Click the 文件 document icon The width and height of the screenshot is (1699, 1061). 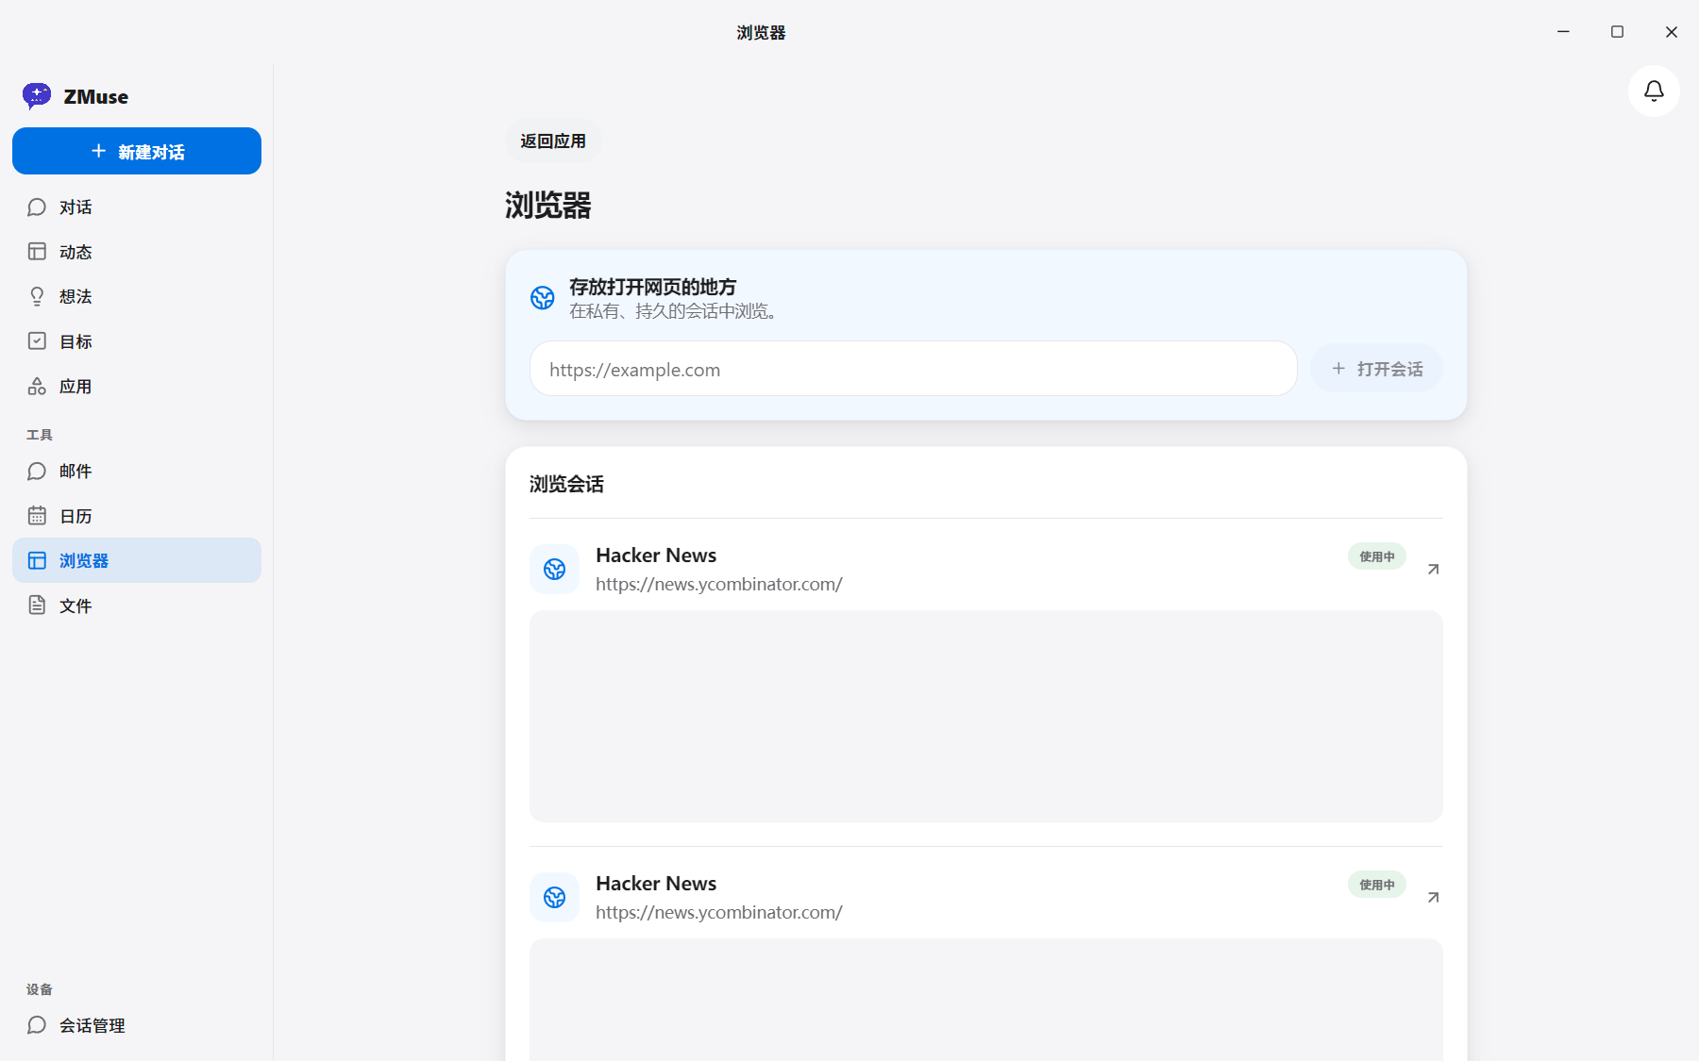37,605
